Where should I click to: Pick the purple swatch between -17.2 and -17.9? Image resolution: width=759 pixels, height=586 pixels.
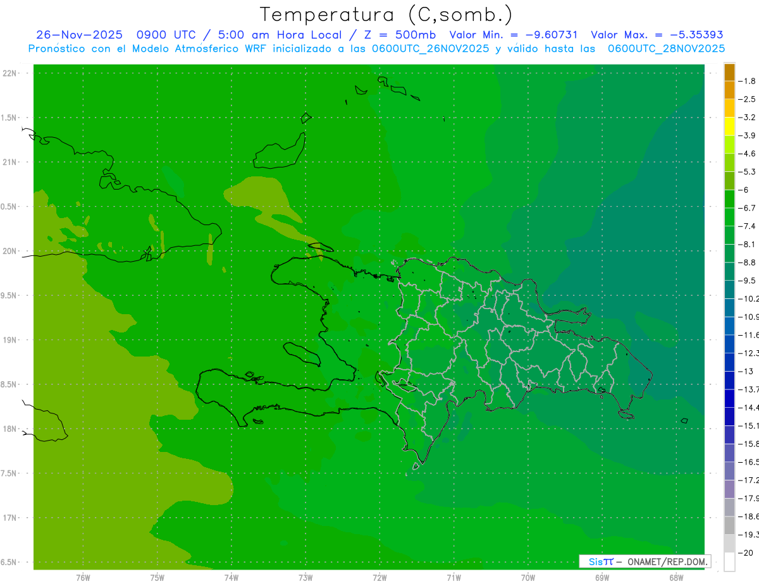[729, 489]
